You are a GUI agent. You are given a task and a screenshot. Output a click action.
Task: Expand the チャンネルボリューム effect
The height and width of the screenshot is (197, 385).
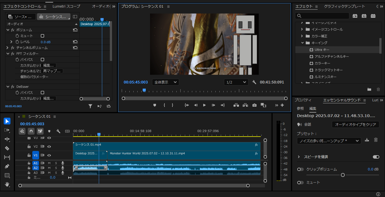tap(8, 48)
